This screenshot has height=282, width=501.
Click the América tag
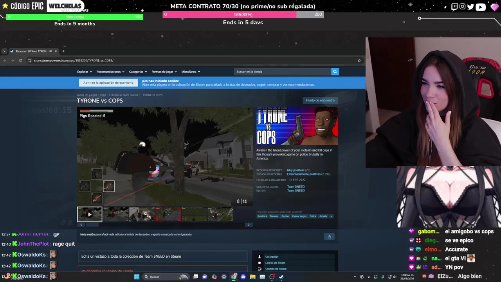[262, 216]
